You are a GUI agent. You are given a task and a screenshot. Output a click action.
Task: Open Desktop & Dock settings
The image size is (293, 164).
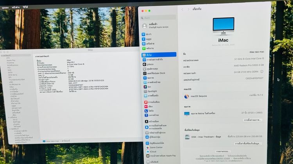[x=154, y=73]
